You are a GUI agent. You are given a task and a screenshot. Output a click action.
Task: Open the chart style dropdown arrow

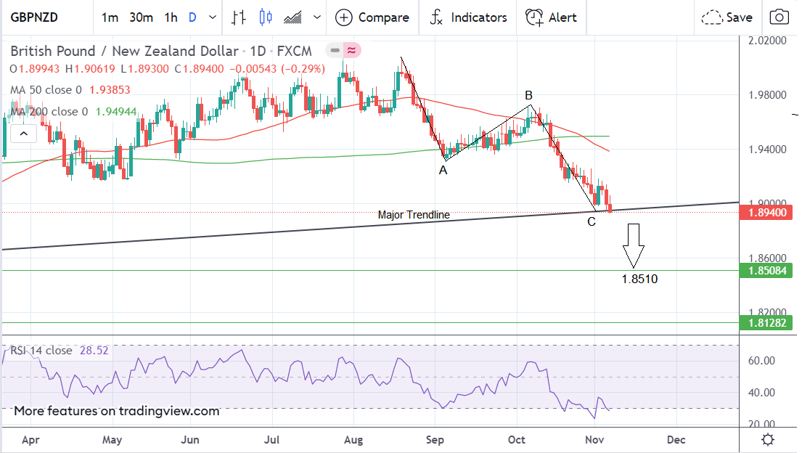[317, 17]
